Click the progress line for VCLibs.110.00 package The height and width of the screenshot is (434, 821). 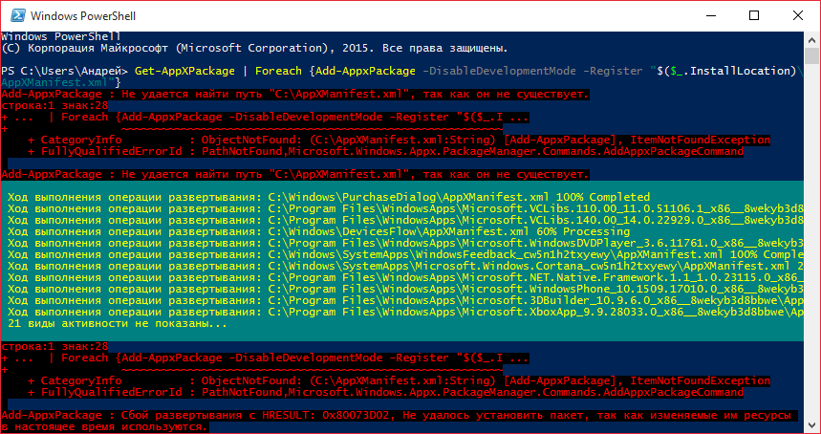coord(406,209)
